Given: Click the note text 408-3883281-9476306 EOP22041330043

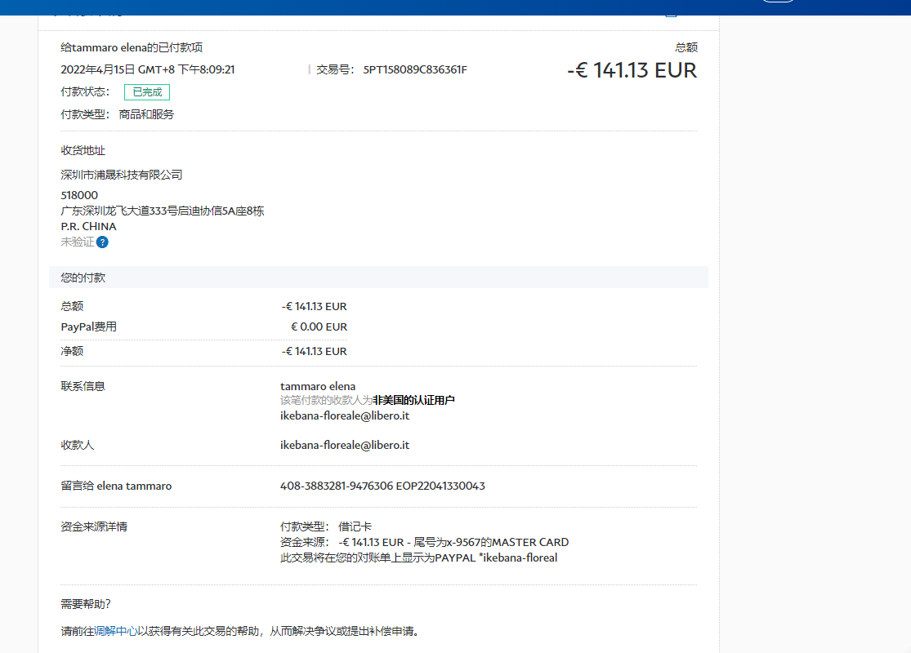Looking at the screenshot, I should [382, 486].
